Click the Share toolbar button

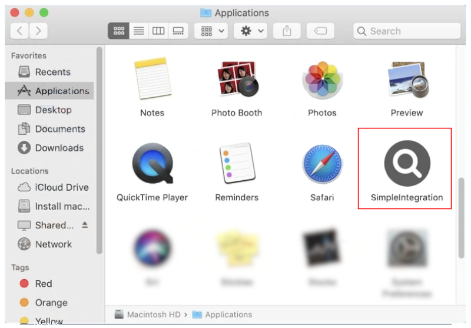click(x=287, y=31)
